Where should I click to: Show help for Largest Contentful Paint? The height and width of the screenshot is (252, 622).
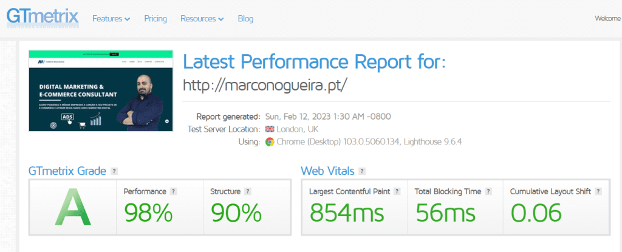(x=397, y=191)
